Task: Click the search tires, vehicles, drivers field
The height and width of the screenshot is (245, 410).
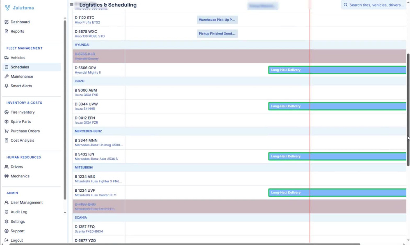Action: click(374, 5)
